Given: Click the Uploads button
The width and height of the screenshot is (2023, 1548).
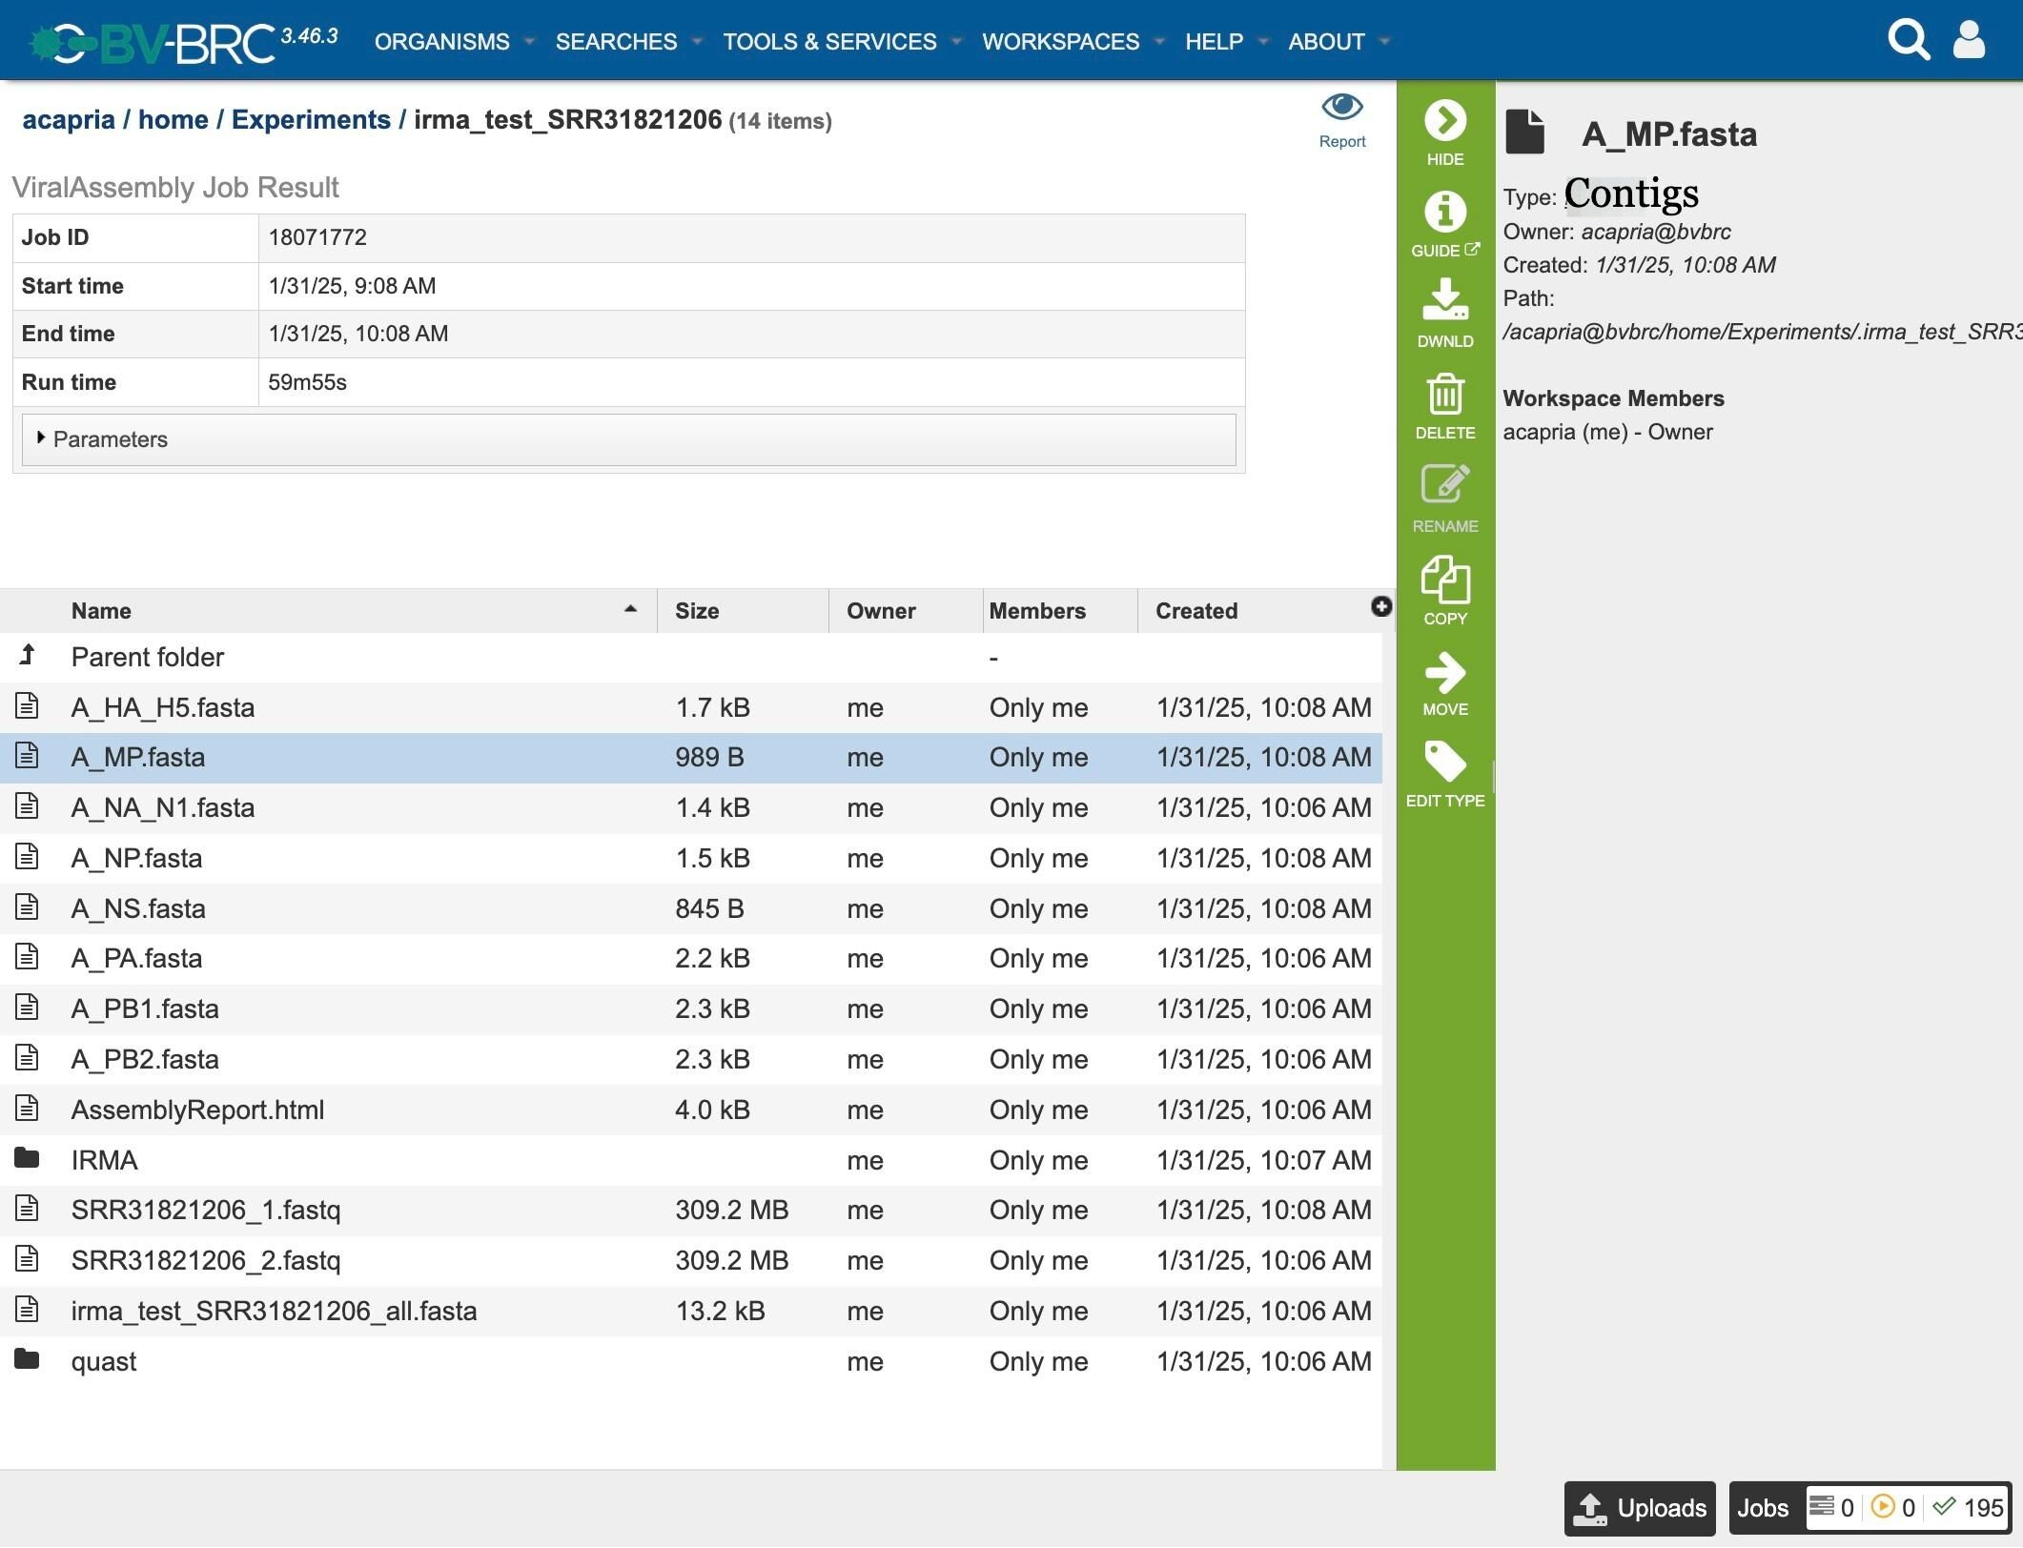Looking at the screenshot, I should pyautogui.click(x=1639, y=1508).
